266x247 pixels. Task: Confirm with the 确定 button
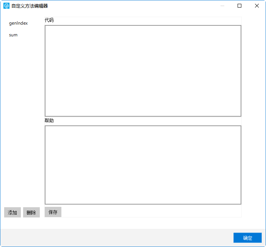247,238
